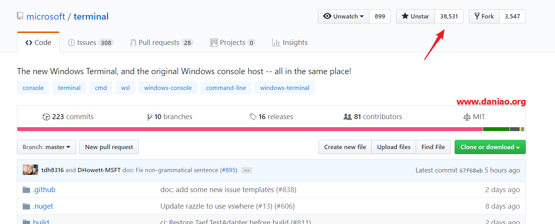Click the star icon on Unstar
Viewport: 555px width, 224px height.
click(x=405, y=17)
